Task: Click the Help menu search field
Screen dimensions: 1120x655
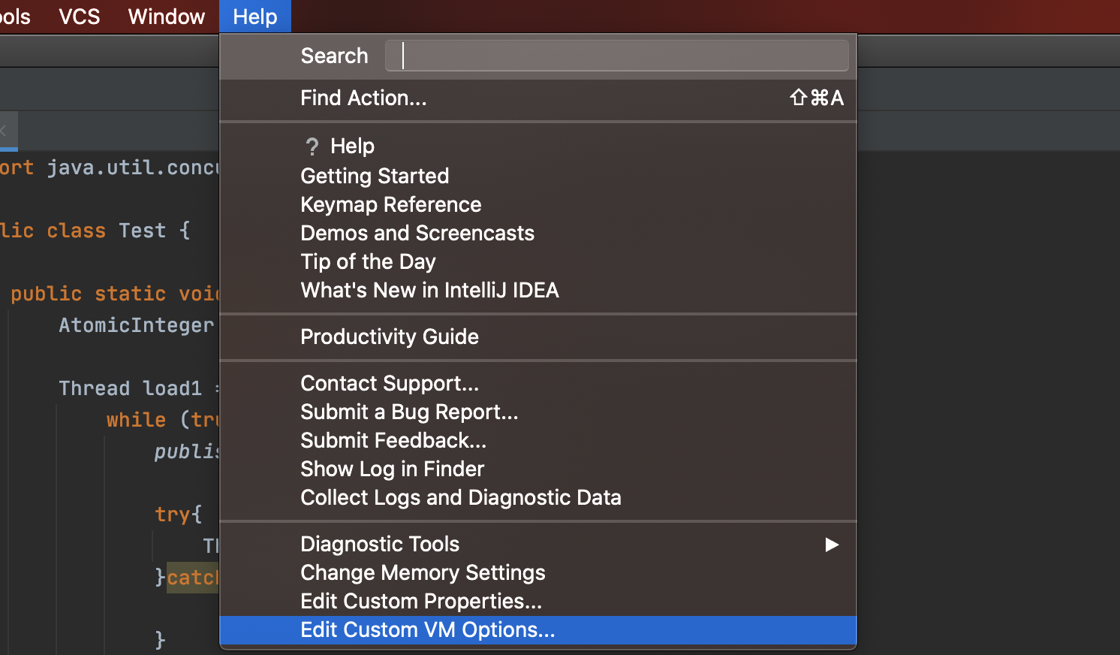Action: coord(616,56)
